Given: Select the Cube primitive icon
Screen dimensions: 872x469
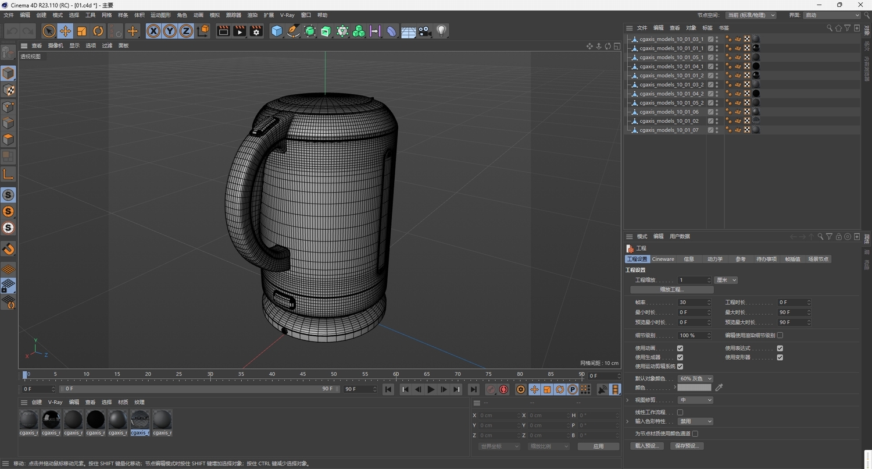Looking at the screenshot, I should pos(277,31).
